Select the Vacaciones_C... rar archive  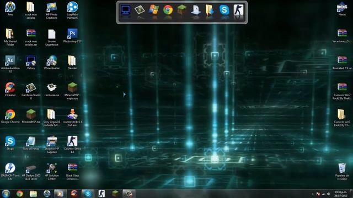point(342,36)
